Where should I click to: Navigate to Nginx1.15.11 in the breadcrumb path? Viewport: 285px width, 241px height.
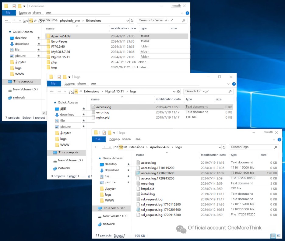click(x=114, y=91)
